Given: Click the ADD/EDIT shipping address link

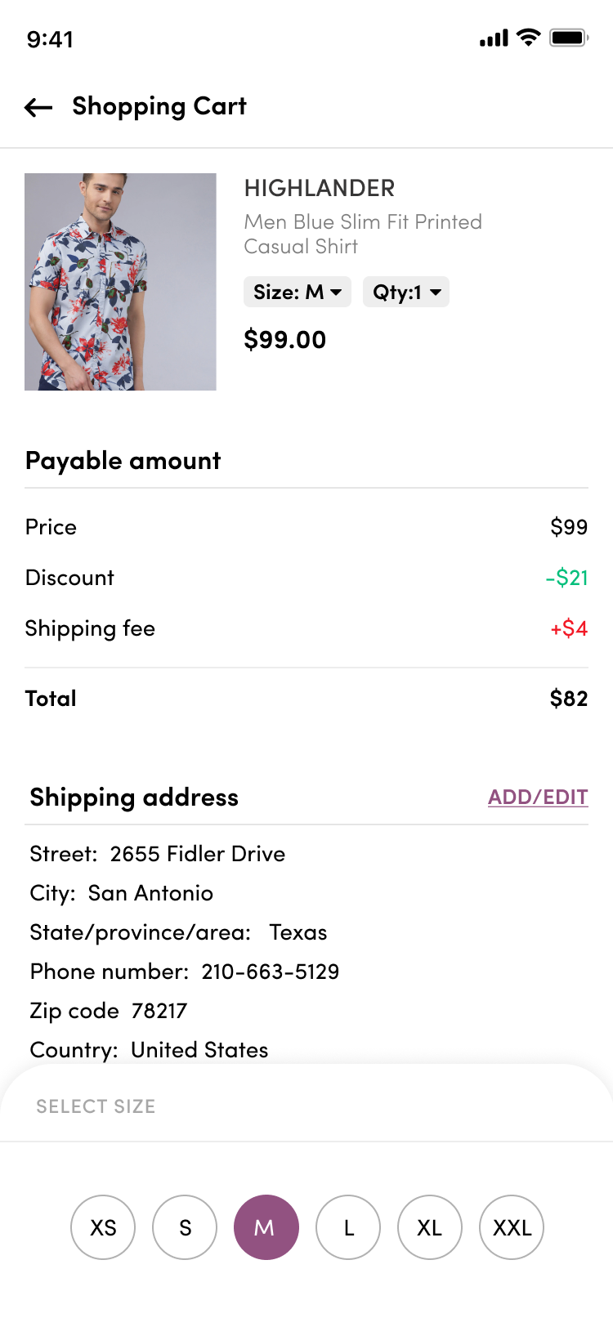Looking at the screenshot, I should [538, 797].
